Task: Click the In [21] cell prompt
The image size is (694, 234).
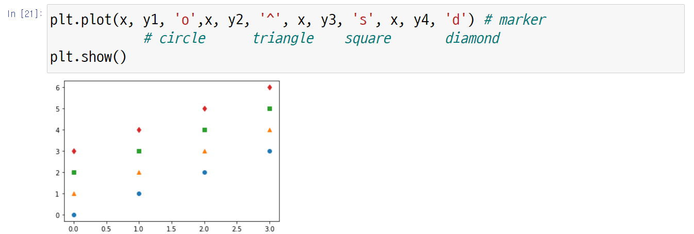Action: tap(25, 14)
